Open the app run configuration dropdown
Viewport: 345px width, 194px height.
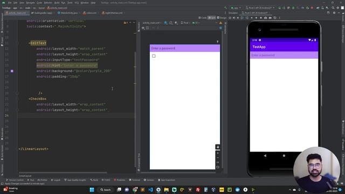pos(236,8)
